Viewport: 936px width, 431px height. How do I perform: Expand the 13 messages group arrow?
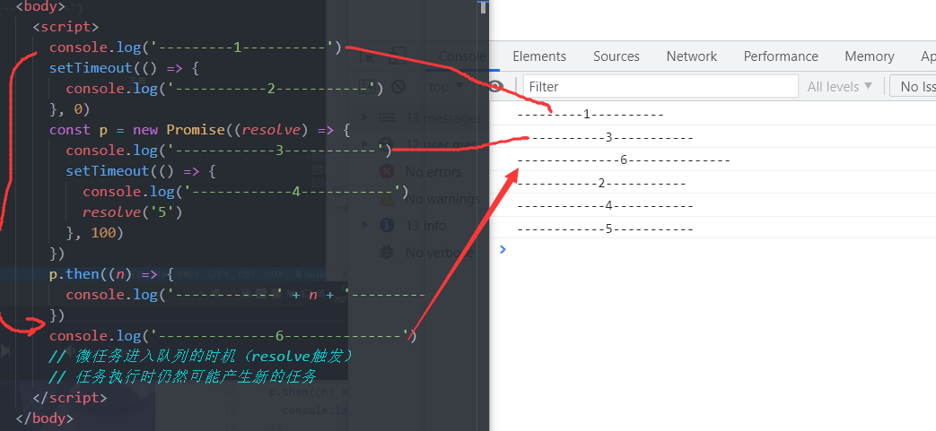point(365,116)
